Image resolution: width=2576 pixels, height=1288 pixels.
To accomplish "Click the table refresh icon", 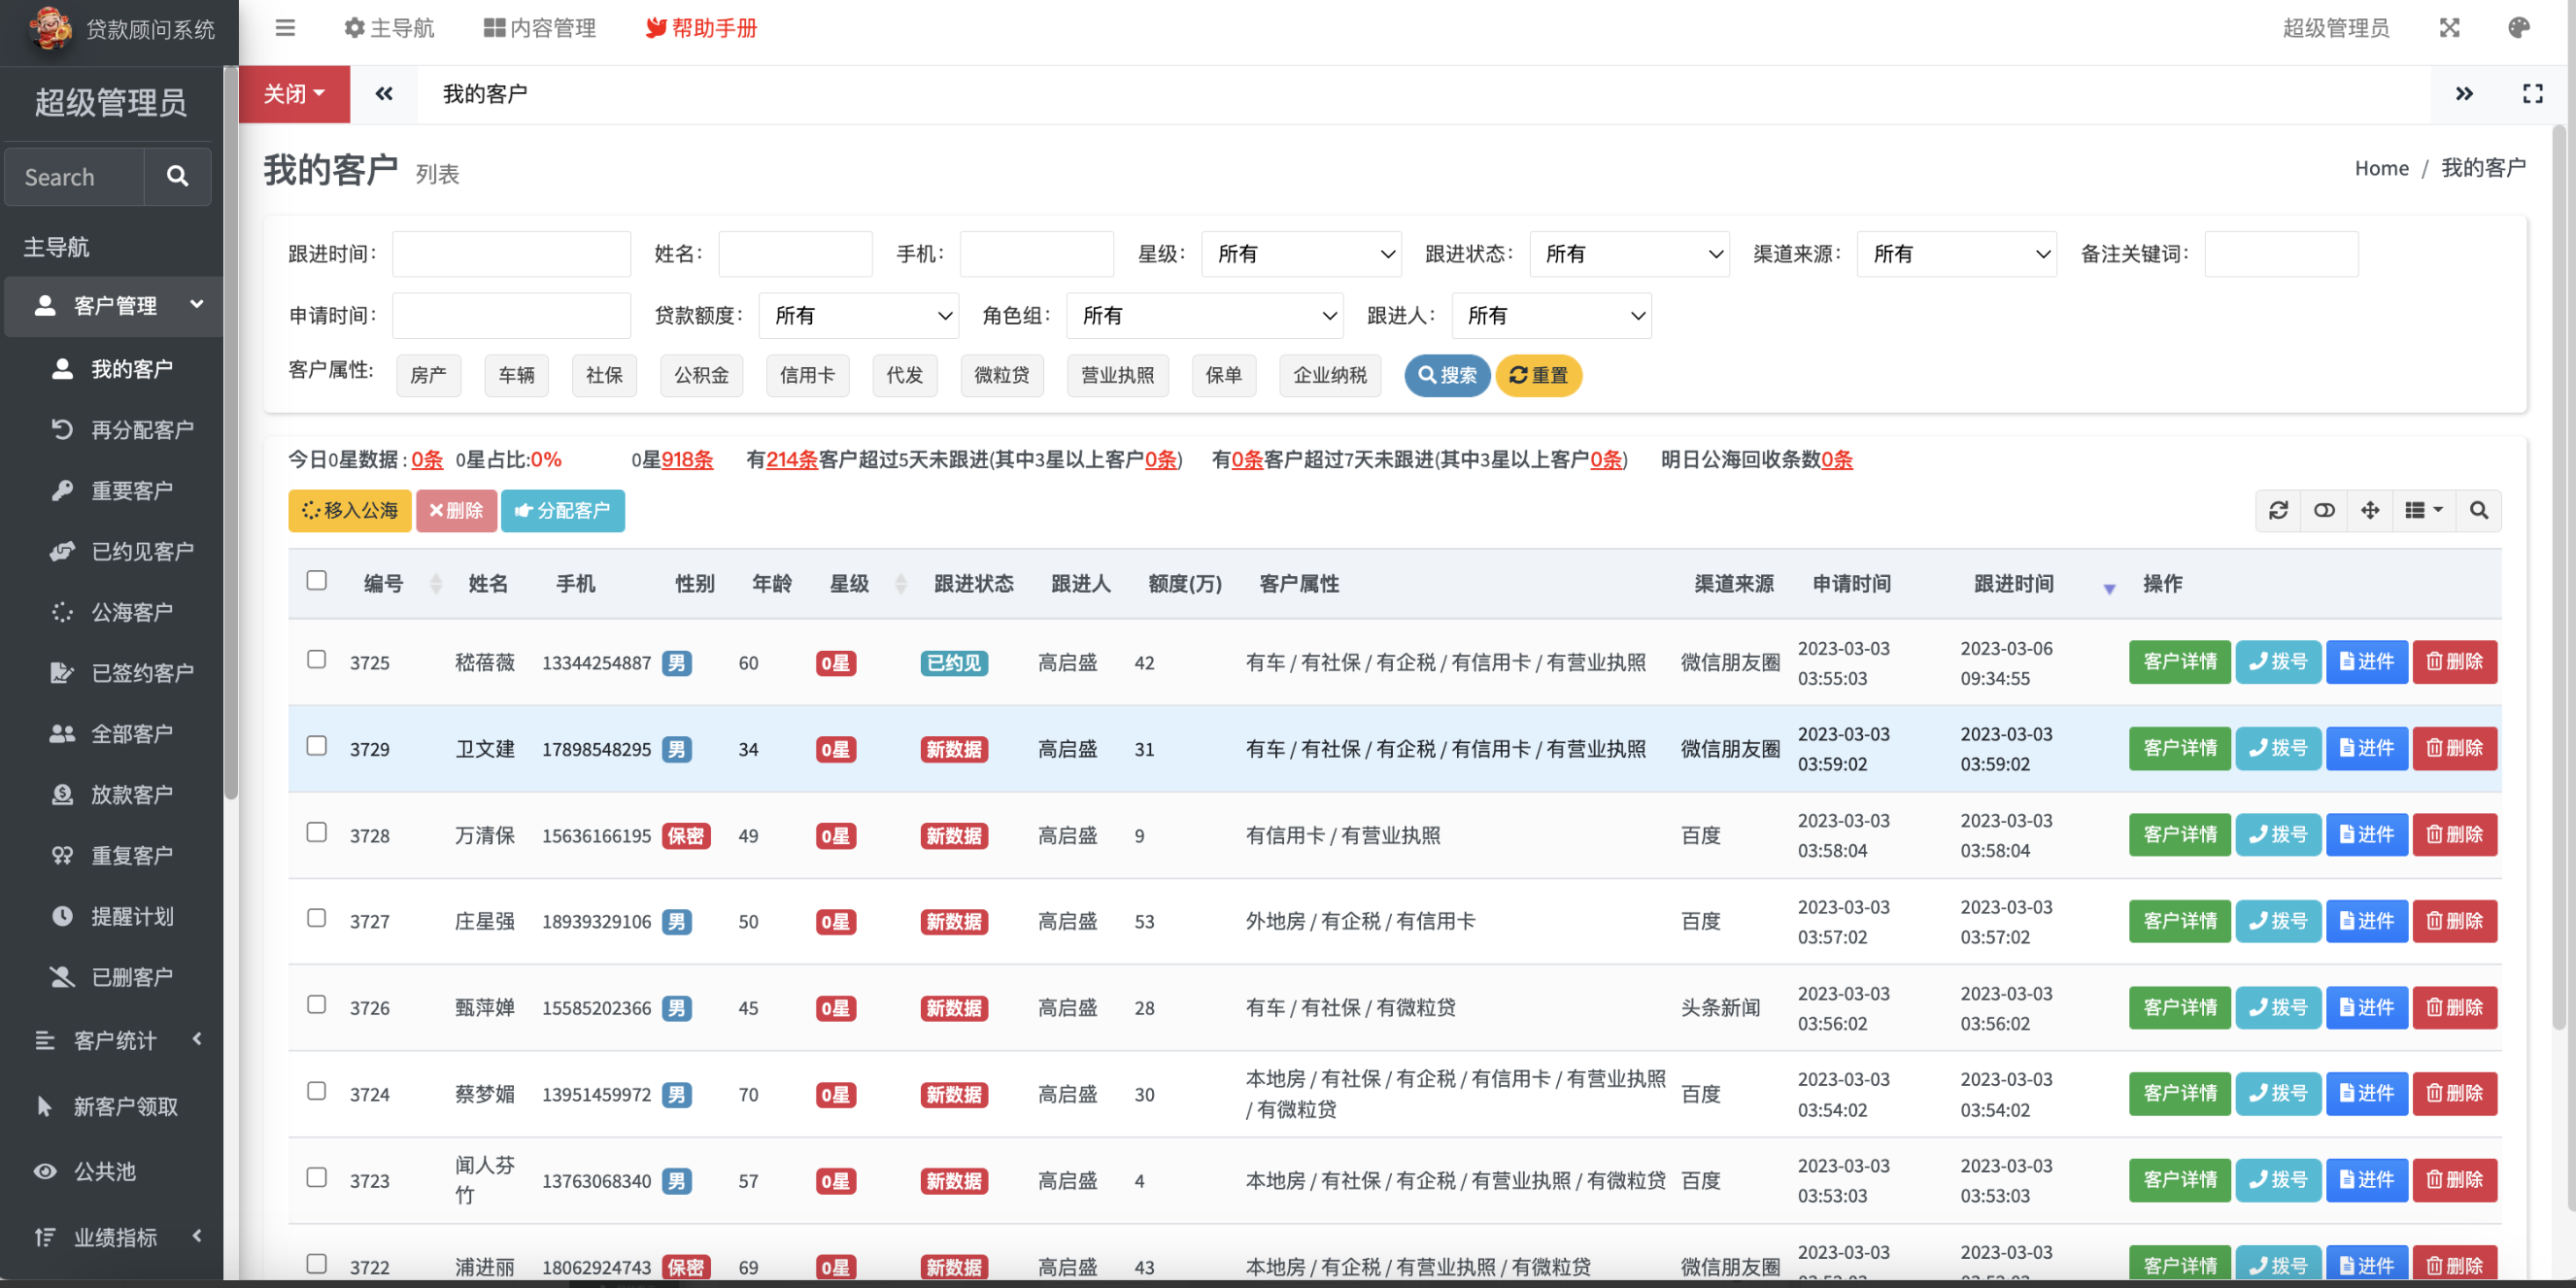I will (x=2278, y=510).
